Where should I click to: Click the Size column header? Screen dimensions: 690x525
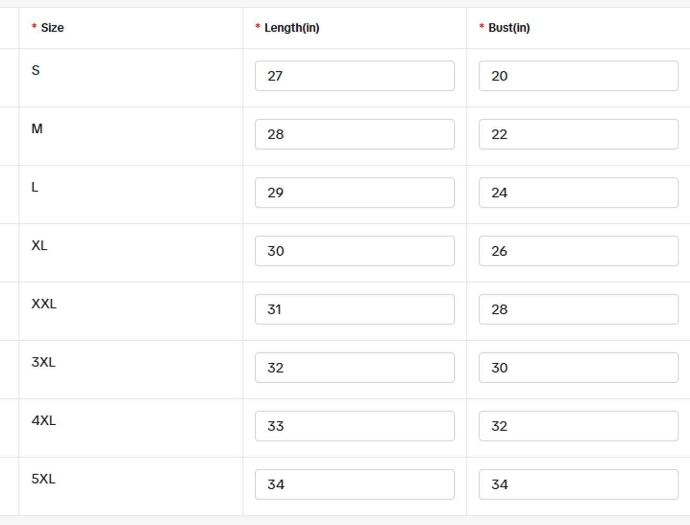pyautogui.click(x=52, y=28)
